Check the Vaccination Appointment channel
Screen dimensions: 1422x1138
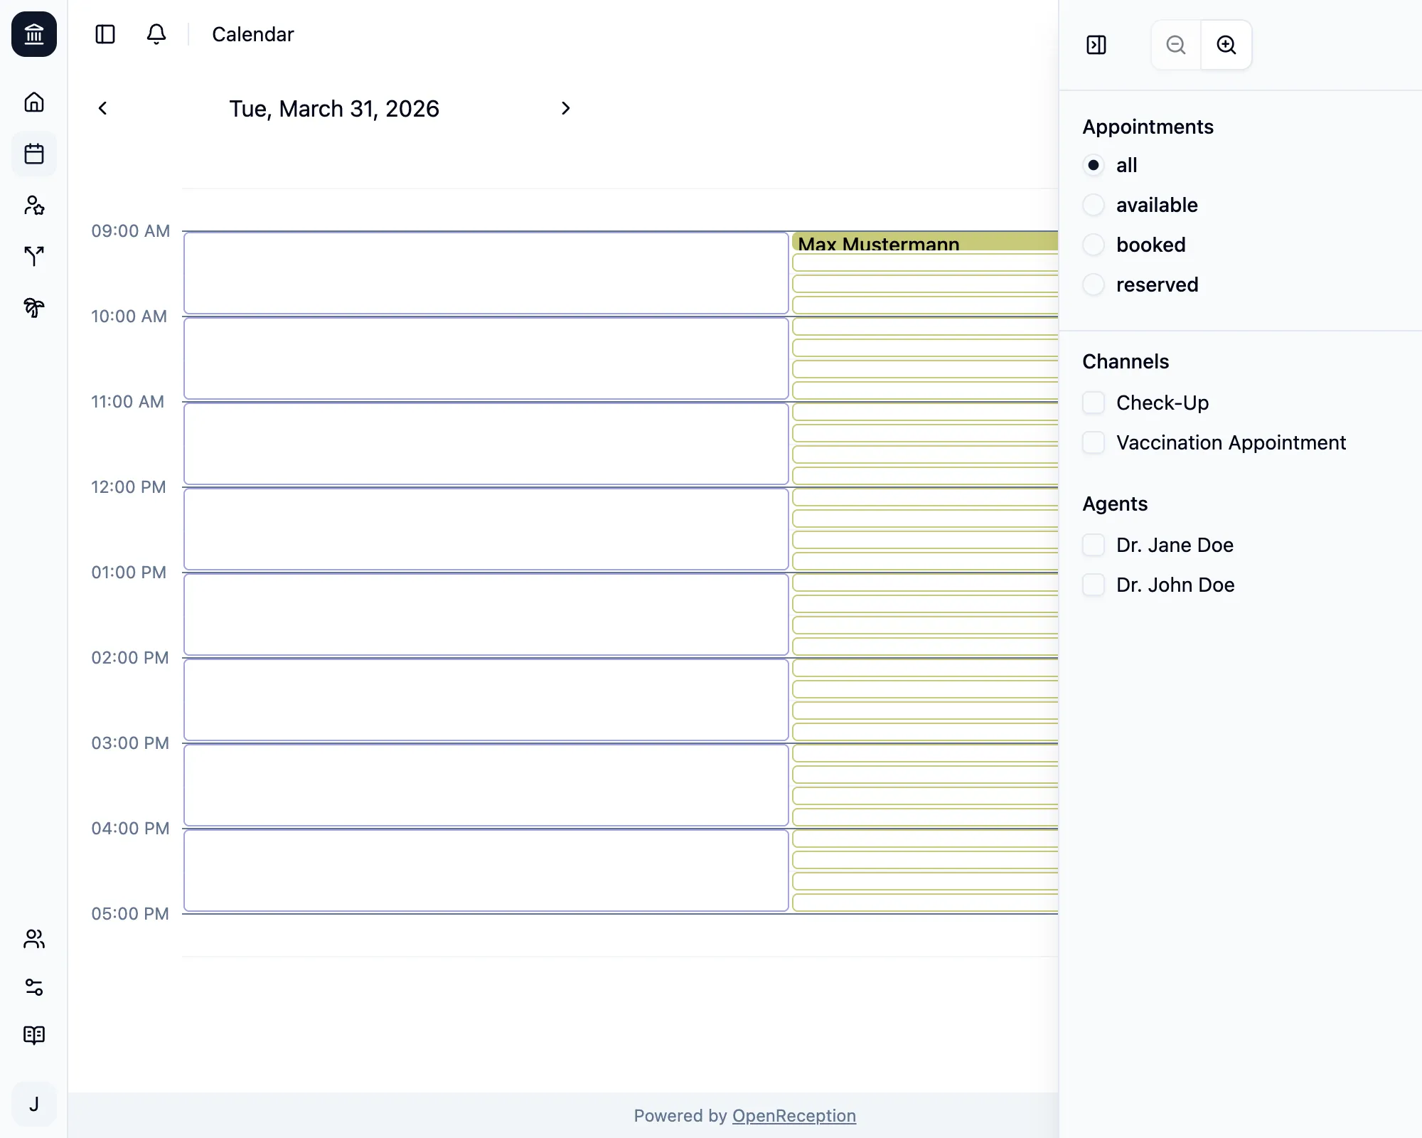pos(1094,442)
